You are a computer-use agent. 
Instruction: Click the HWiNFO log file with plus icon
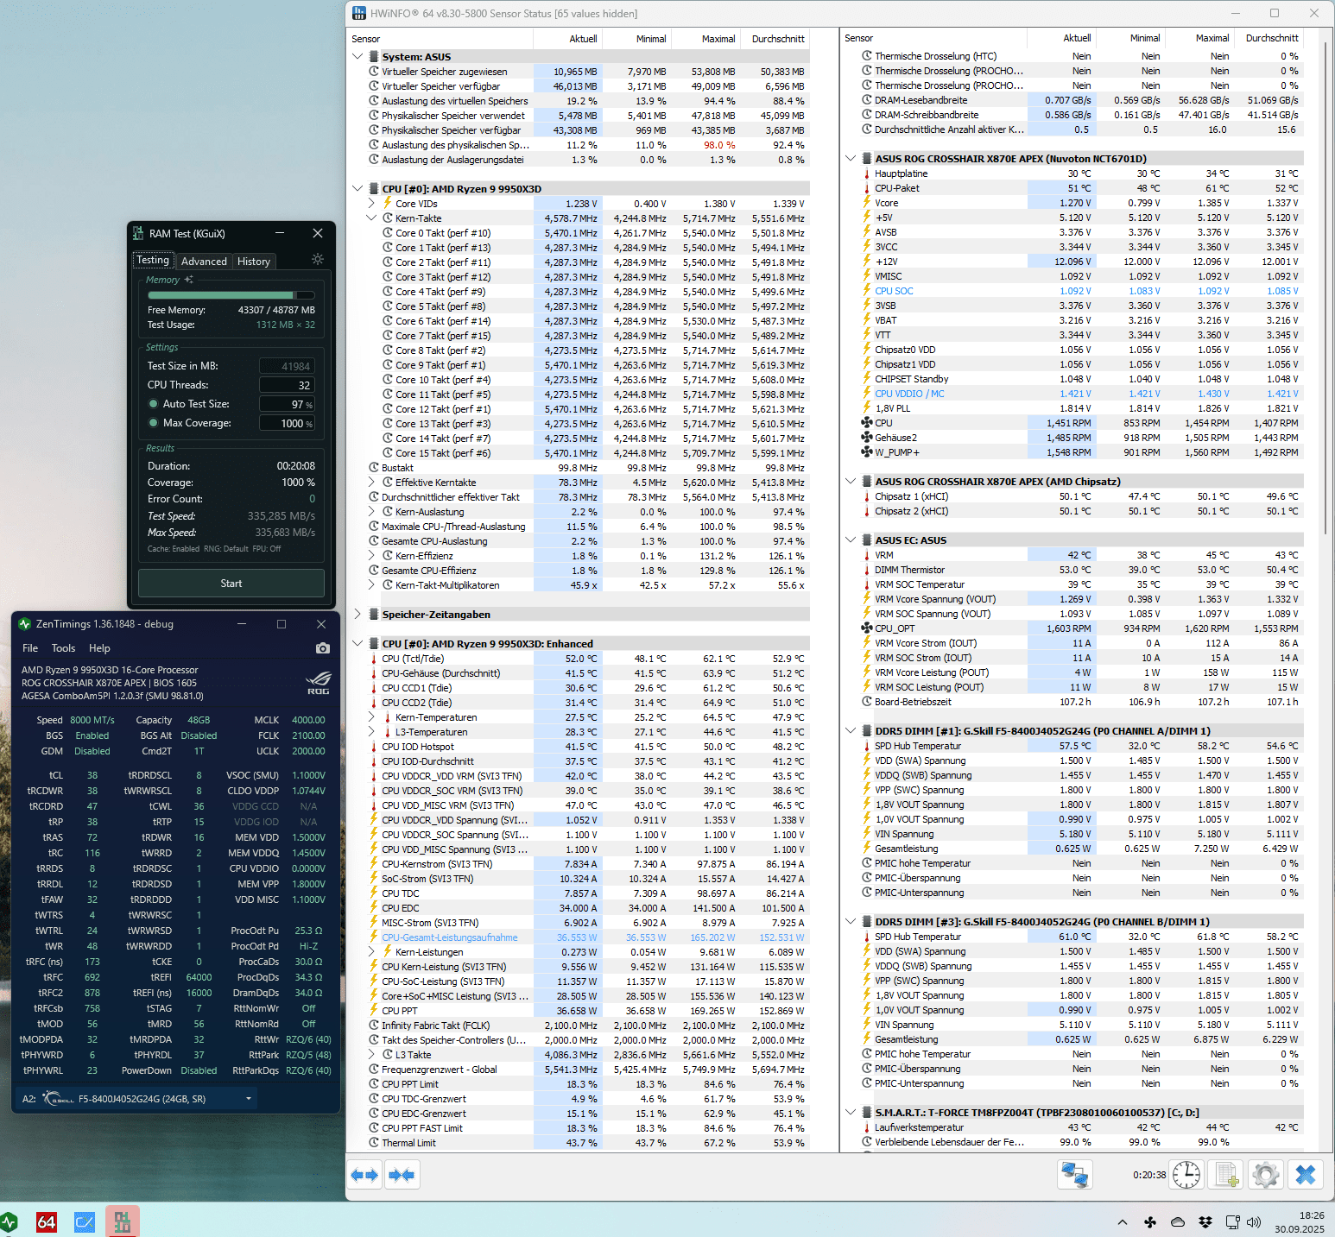coord(1226,1175)
